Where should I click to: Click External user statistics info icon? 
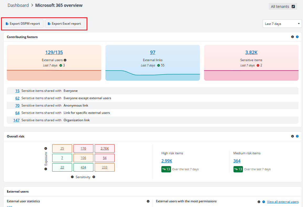148,201
